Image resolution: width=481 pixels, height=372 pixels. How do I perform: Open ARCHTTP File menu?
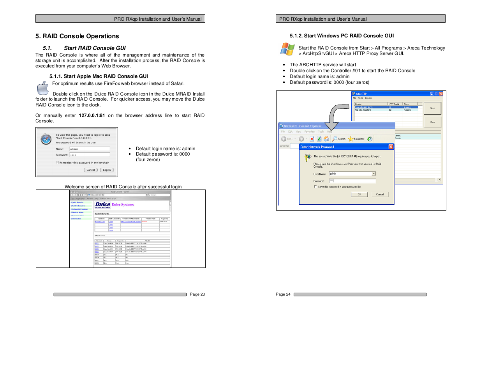click(354, 98)
